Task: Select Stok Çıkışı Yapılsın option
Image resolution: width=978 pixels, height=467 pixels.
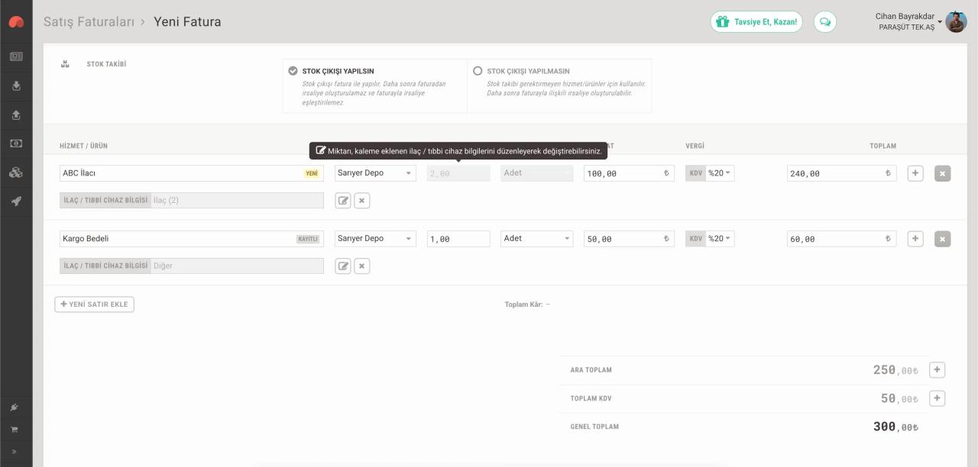Action: [293, 71]
